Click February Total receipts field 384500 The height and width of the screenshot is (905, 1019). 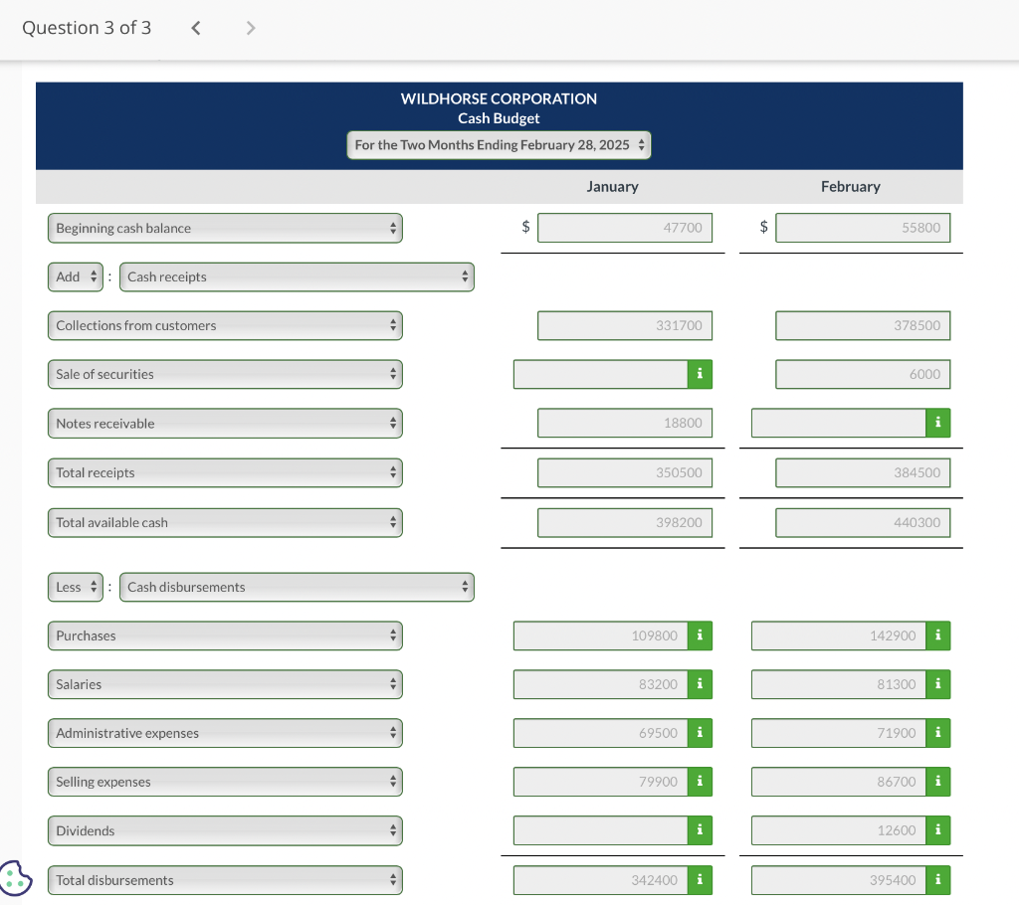click(x=863, y=472)
